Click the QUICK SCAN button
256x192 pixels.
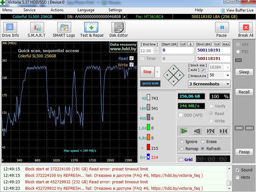[x=150, y=83]
